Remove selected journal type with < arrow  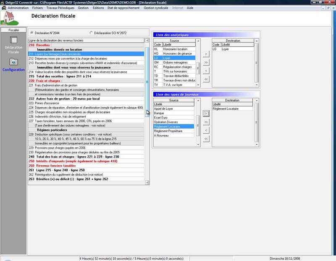coord(206,130)
